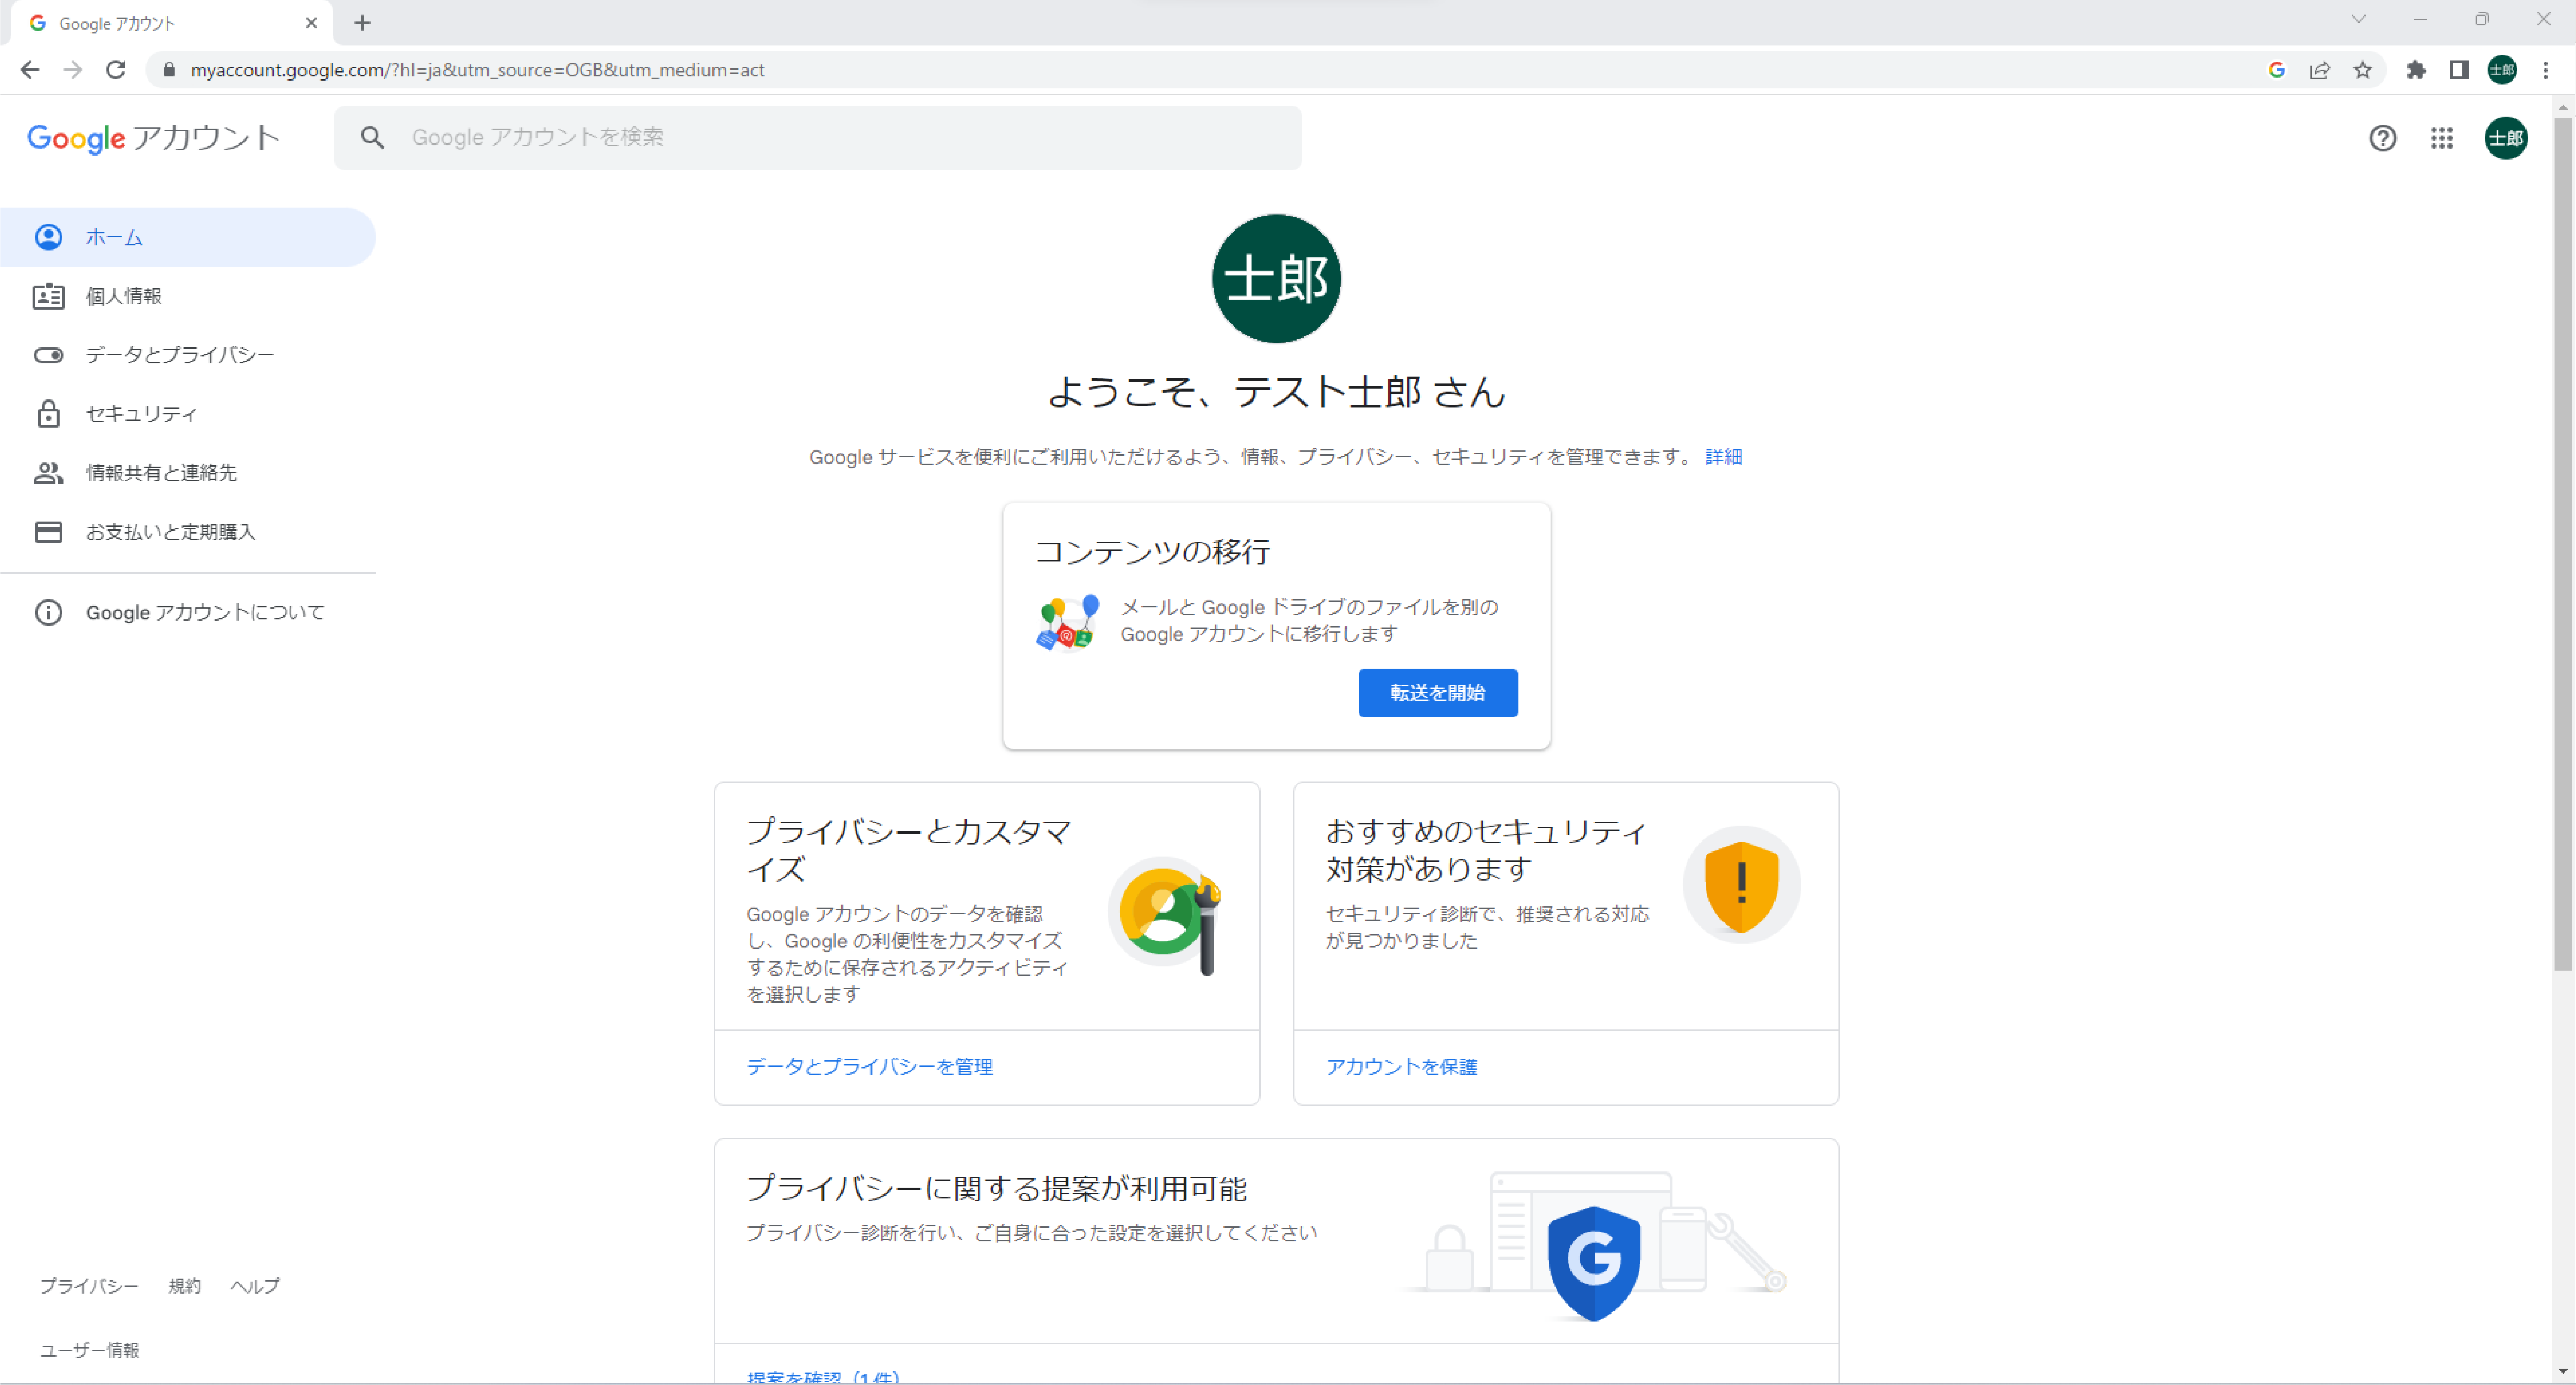This screenshot has height=1385, width=2576.
Task: Toggle the Chrome side panel icon
Action: 2459,70
